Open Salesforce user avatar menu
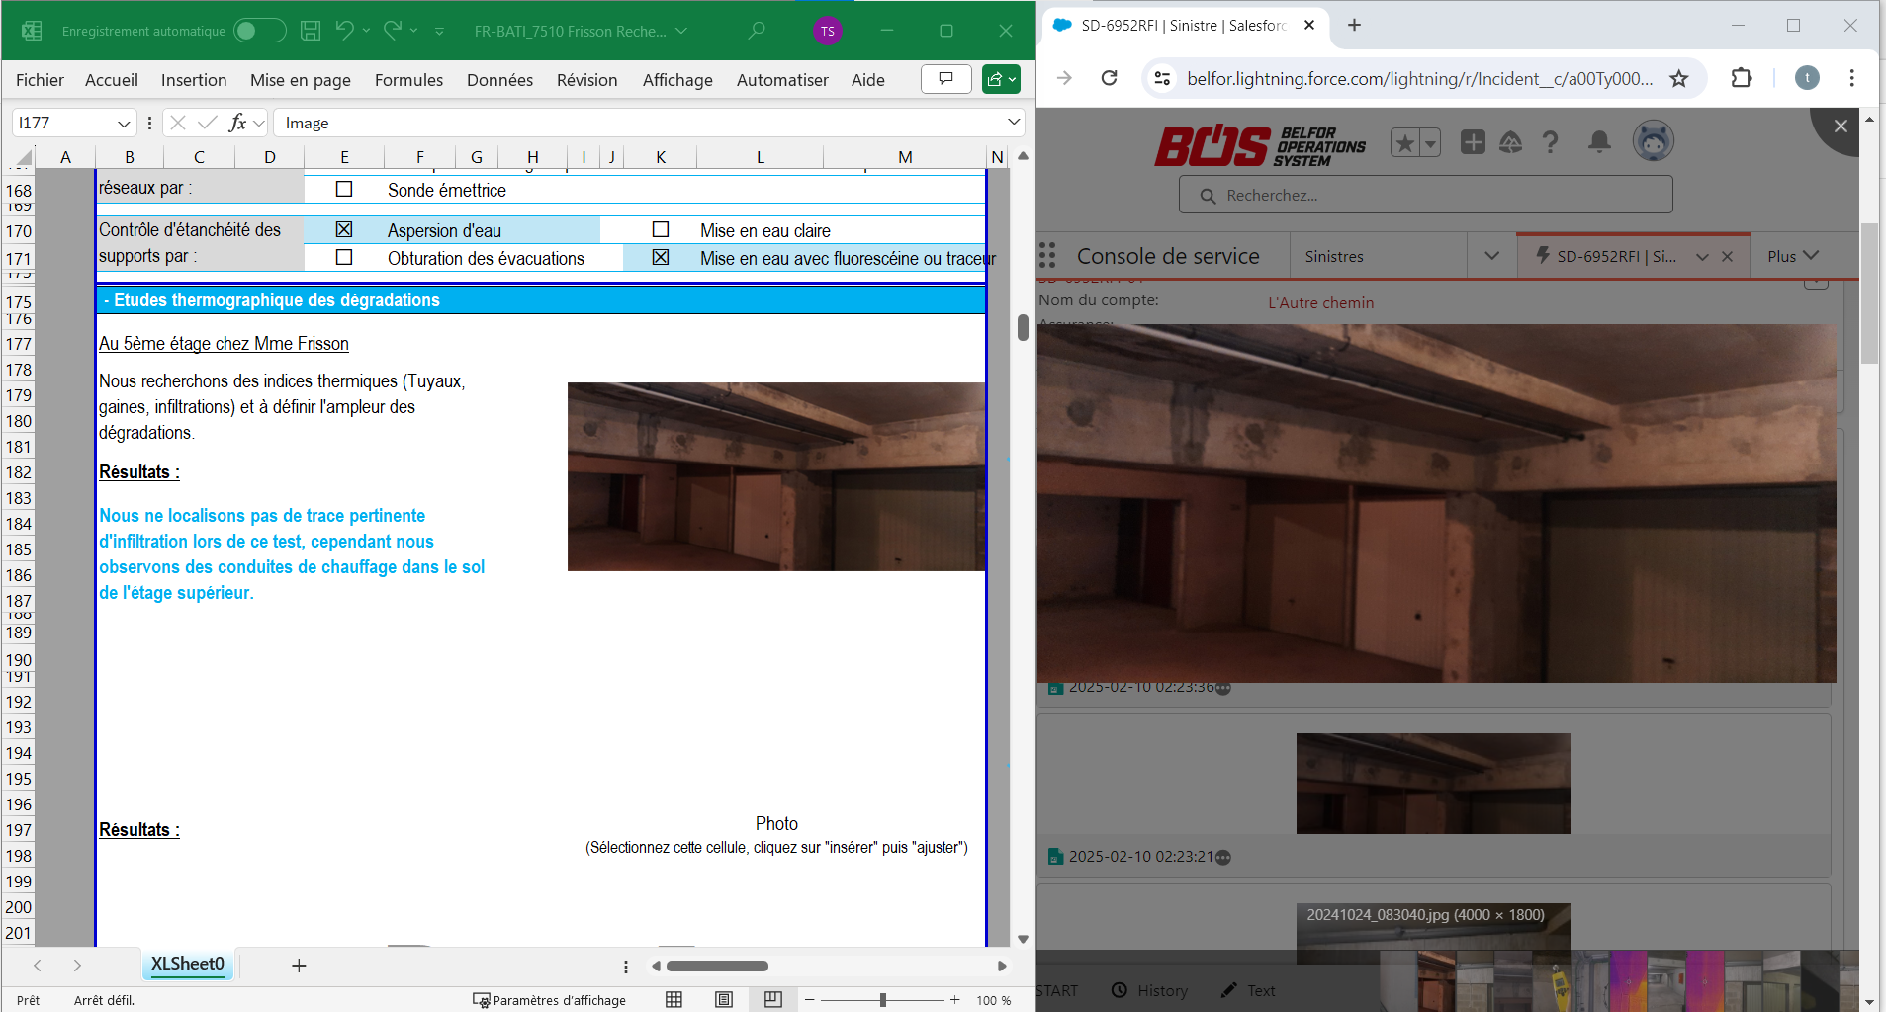The width and height of the screenshot is (1886, 1012). tap(1654, 141)
